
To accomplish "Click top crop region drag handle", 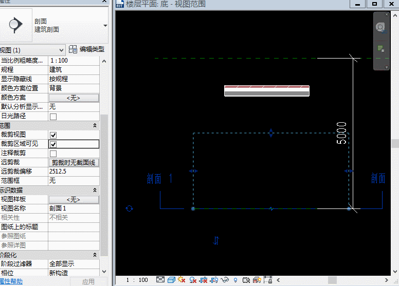I will click(x=271, y=133).
